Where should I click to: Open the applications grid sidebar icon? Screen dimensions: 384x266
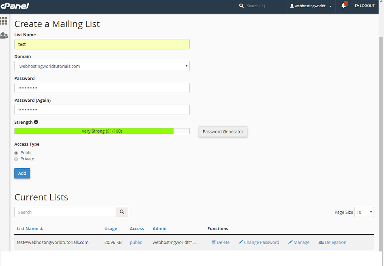[4, 21]
